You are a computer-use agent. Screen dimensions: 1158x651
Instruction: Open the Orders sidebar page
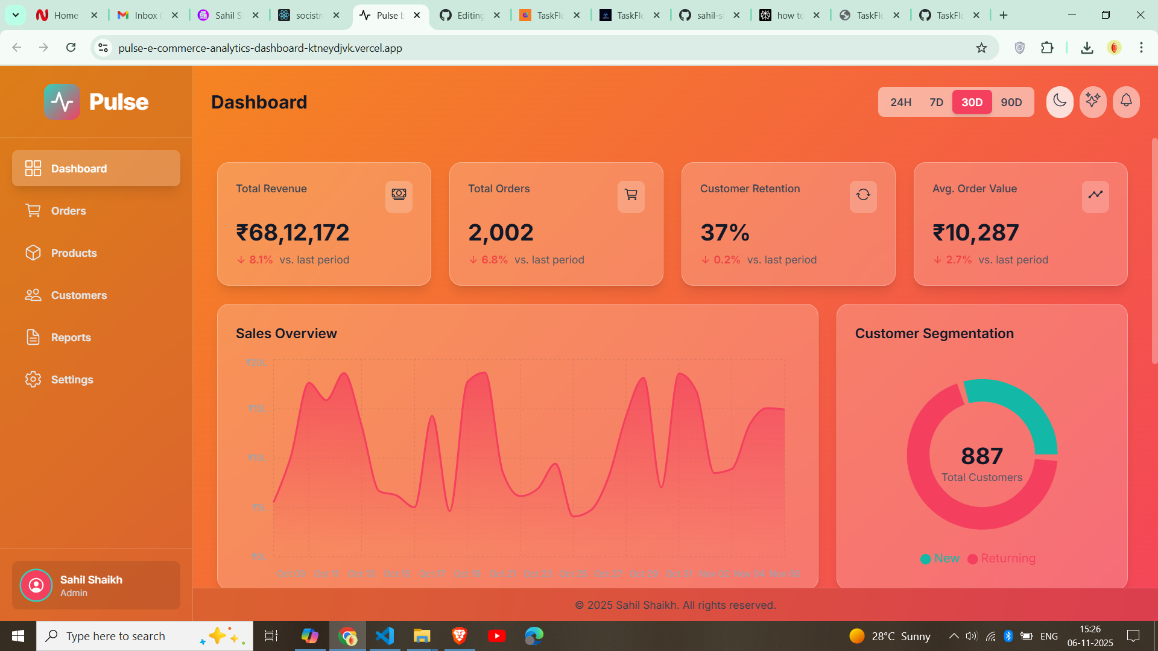tap(68, 211)
